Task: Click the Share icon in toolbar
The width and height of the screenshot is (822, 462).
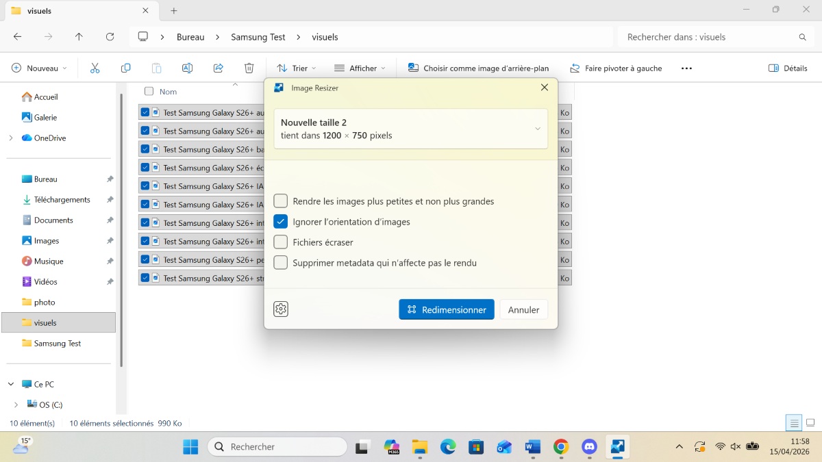Action: point(219,68)
